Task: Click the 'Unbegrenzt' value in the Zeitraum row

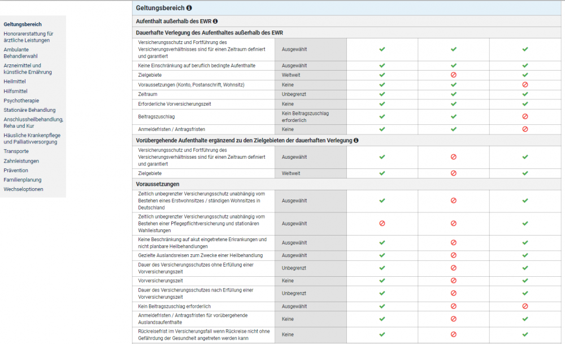Action: 294,94
